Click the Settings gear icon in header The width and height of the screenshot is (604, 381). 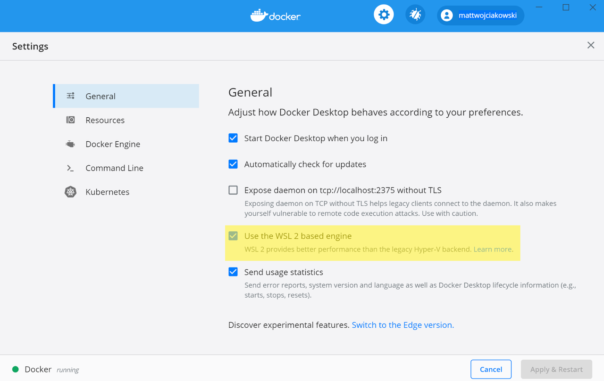384,15
